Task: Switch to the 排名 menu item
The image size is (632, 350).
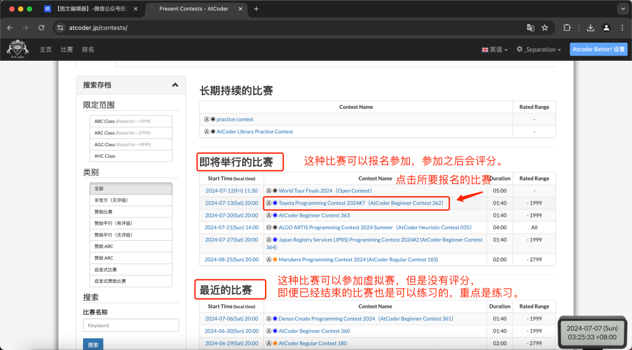Action: click(88, 50)
